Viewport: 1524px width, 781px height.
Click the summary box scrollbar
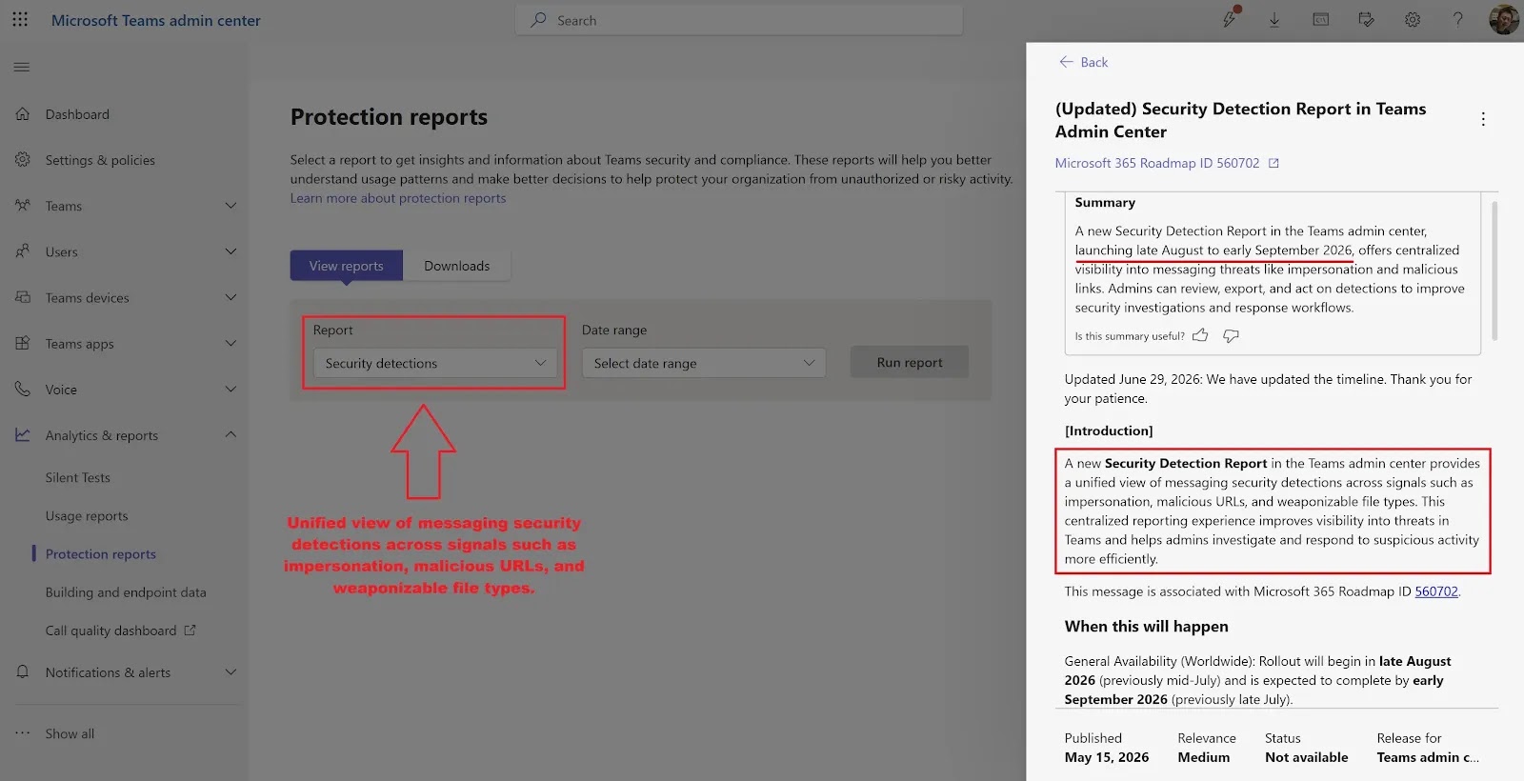pos(1494,270)
